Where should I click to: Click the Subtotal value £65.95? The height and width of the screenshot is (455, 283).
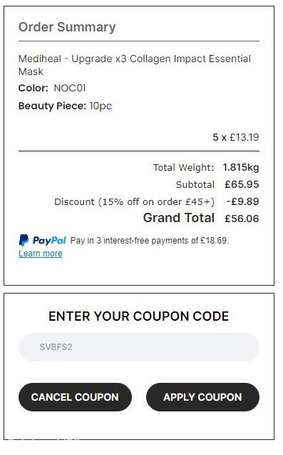pos(242,184)
